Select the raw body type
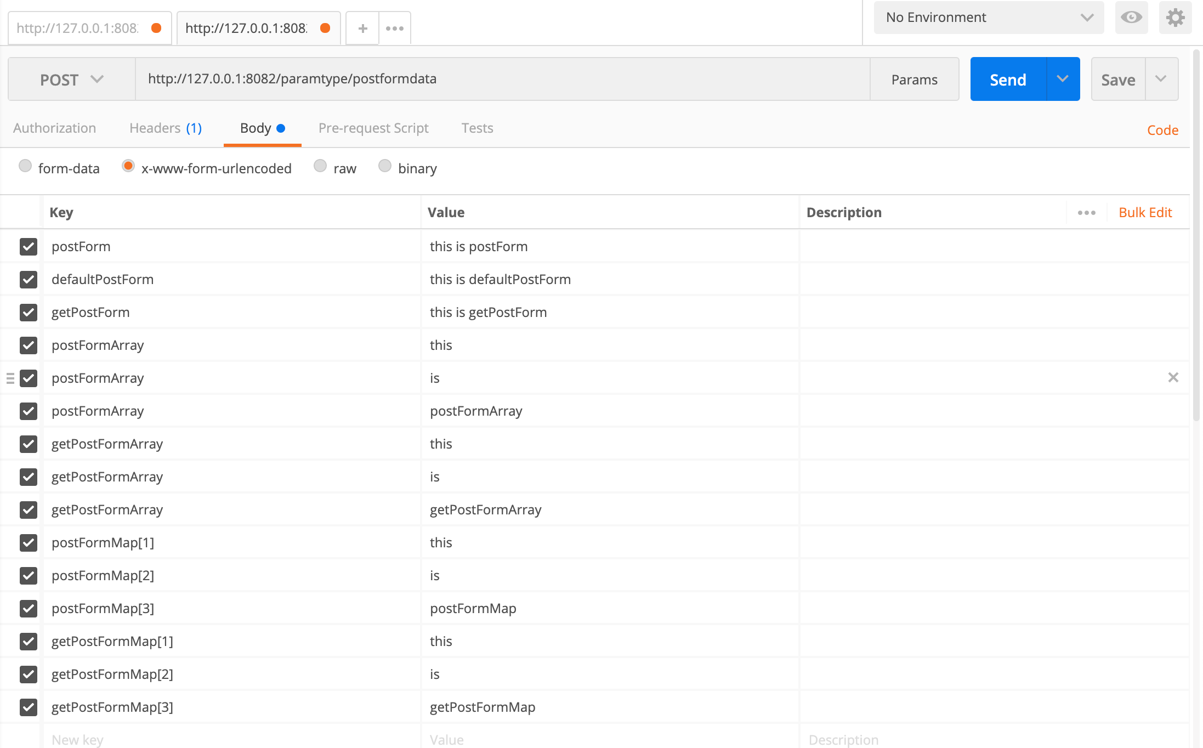1203x748 pixels. (x=320, y=166)
